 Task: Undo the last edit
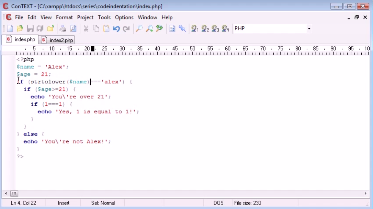116,28
